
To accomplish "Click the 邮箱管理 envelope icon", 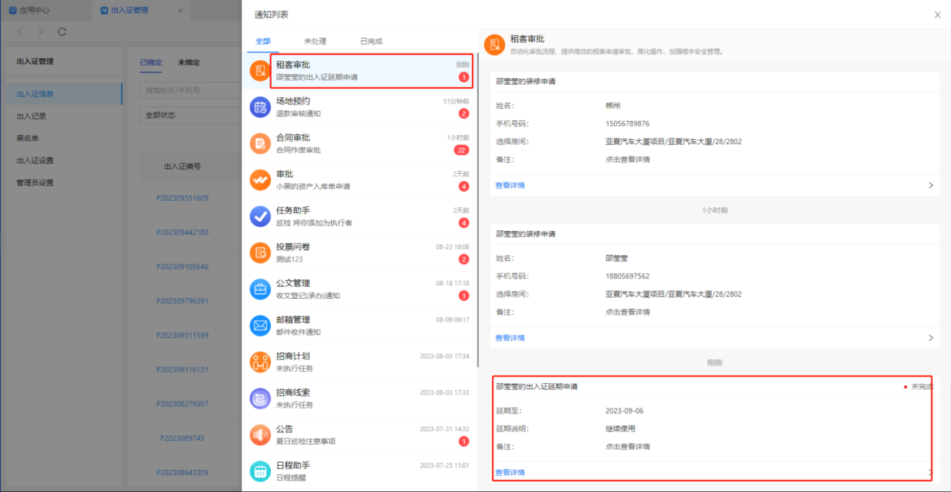I will 260,325.
